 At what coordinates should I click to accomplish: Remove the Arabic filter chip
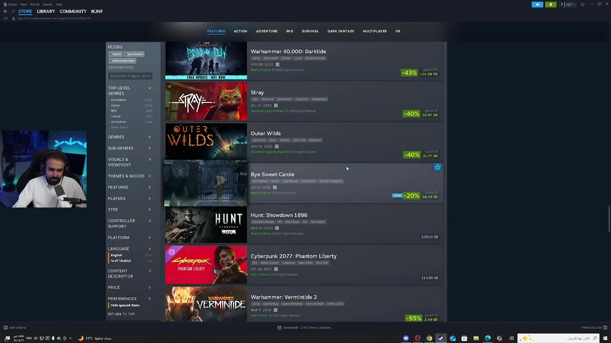134,54
